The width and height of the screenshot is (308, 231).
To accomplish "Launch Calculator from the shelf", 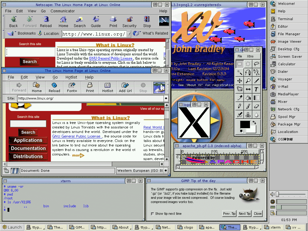I will [288, 64].
